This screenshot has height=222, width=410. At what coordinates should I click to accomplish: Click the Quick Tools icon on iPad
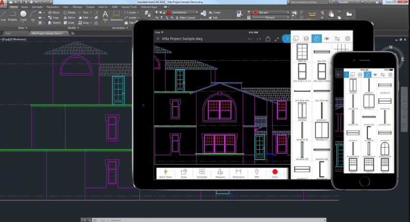point(165,173)
